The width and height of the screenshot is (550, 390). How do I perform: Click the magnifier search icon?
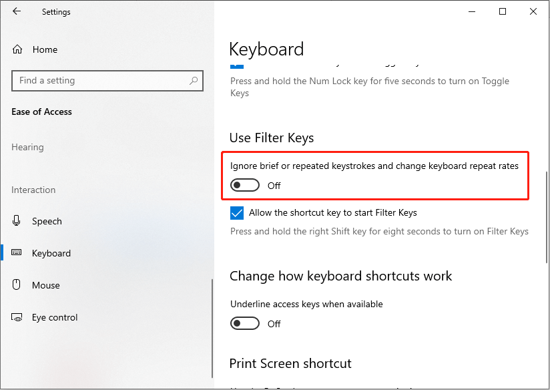point(194,81)
